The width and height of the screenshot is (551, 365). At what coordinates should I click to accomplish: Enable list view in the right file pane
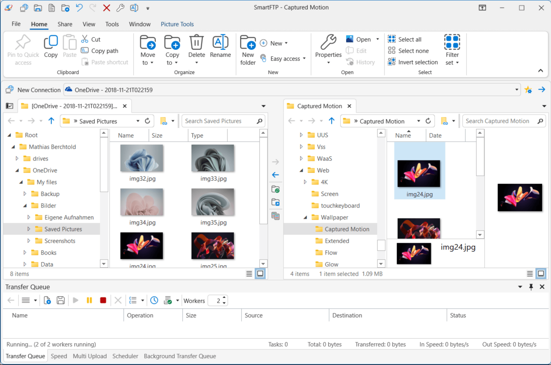pos(530,273)
